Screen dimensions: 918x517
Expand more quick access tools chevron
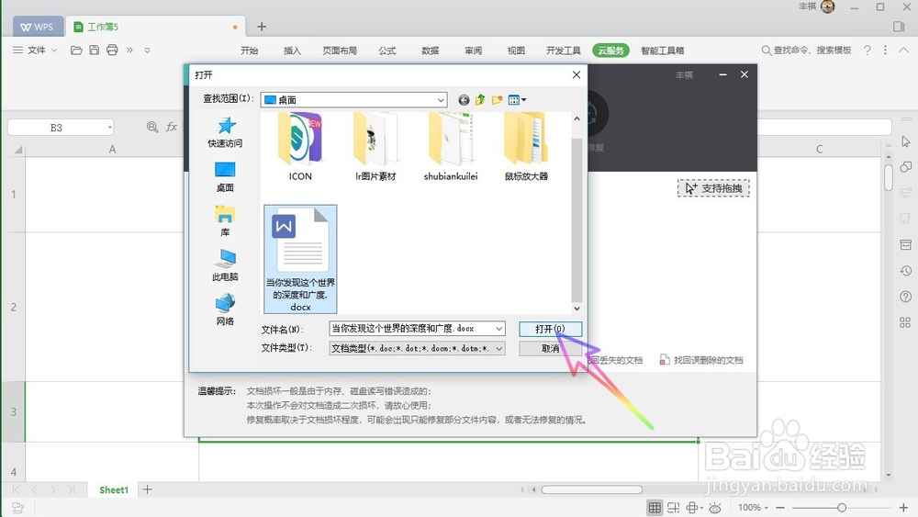click(130, 51)
